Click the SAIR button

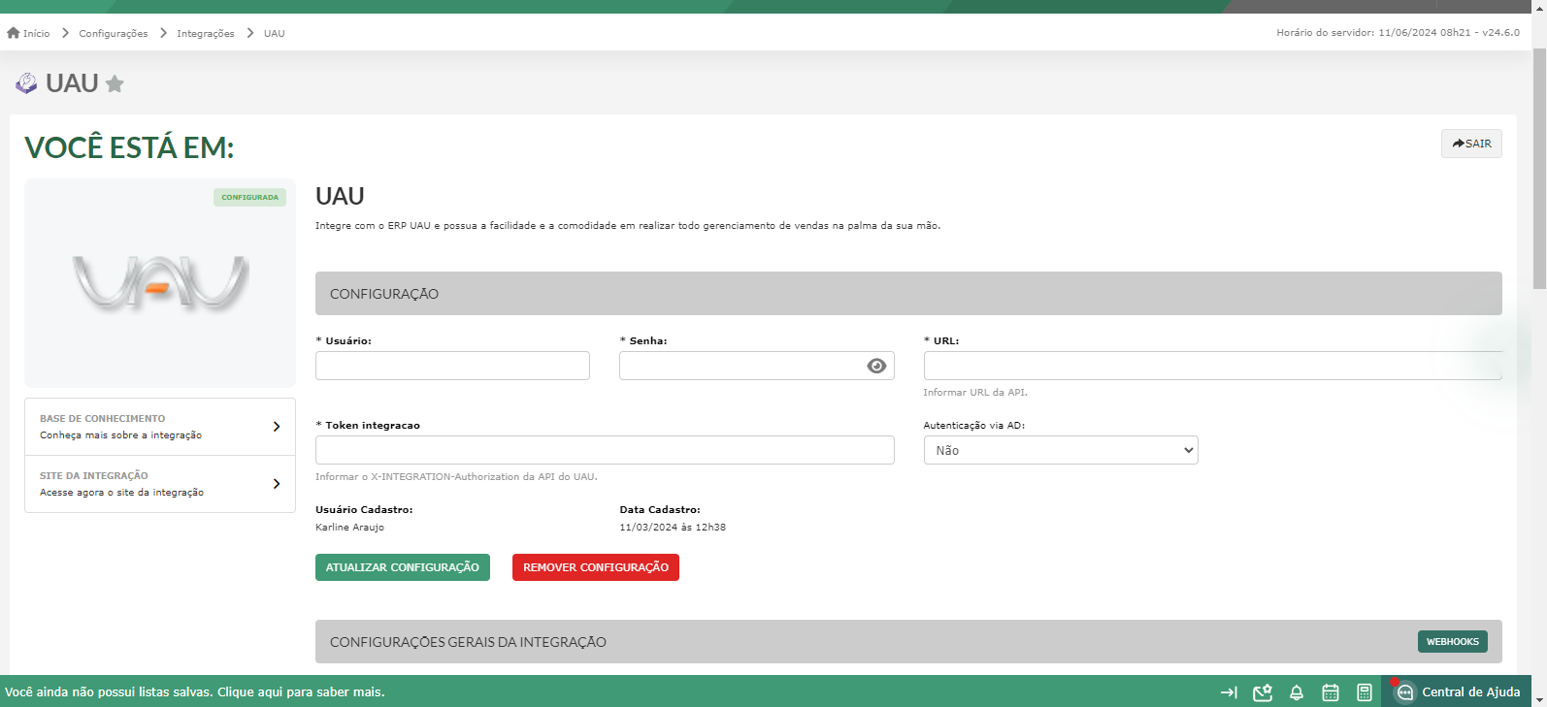[x=1471, y=144]
